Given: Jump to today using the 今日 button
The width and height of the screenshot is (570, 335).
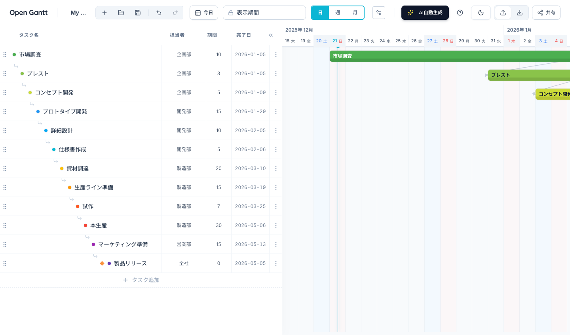Looking at the screenshot, I should coord(204,12).
